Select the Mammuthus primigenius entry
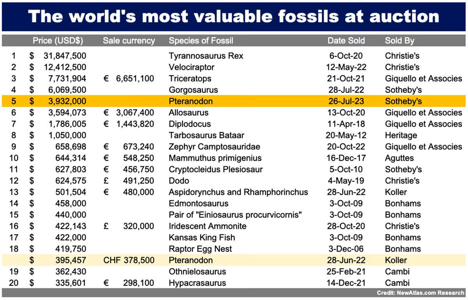Viewport: 468px width, 300px height. coord(215,158)
